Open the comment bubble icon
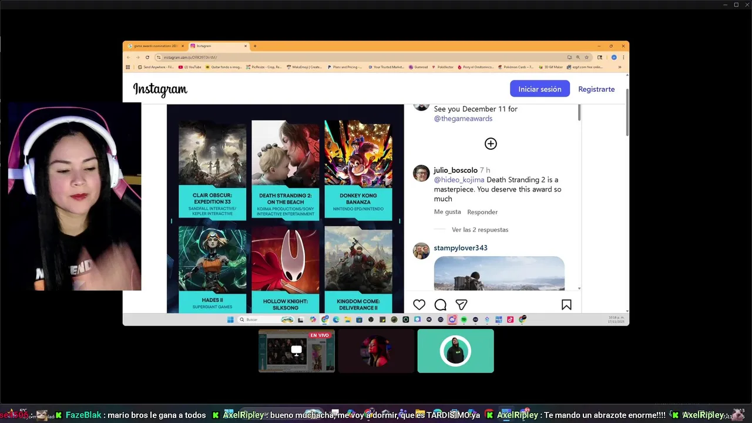This screenshot has width=752, height=423. 440,304
